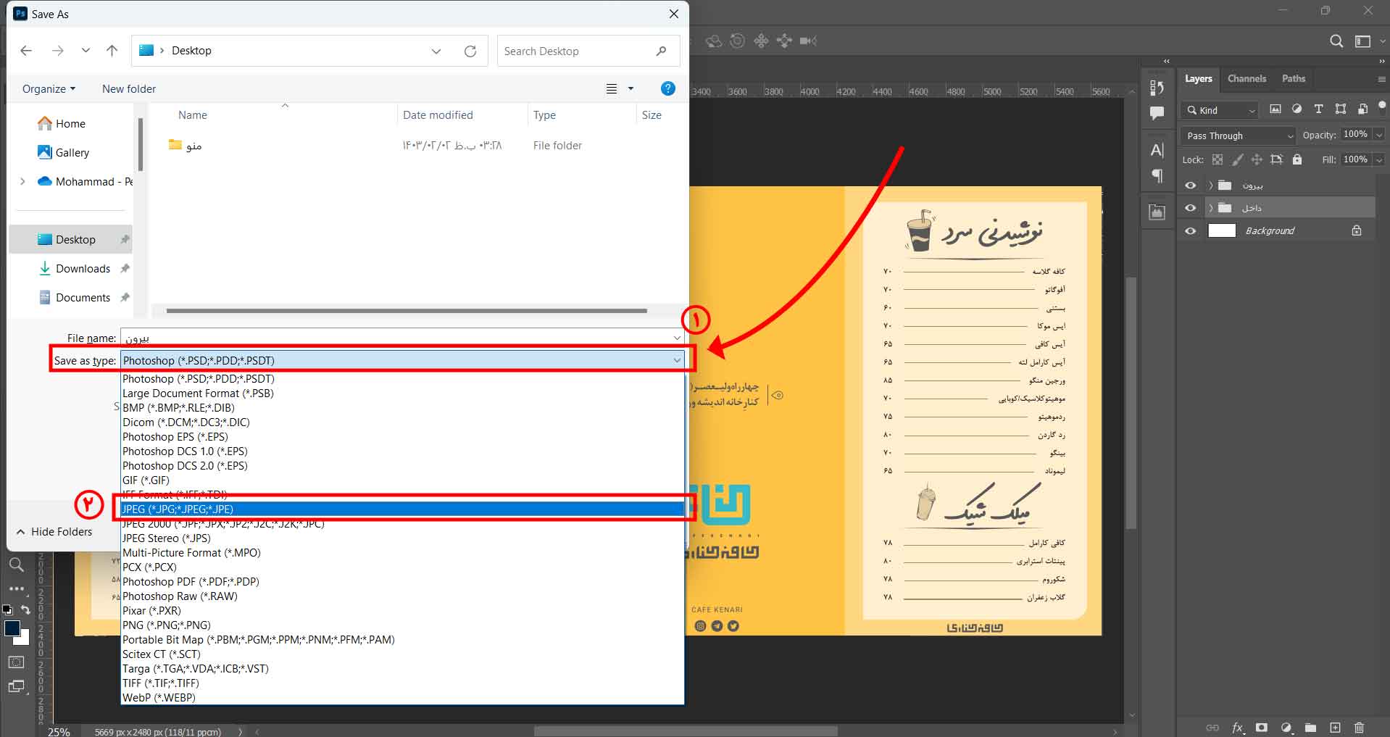Toggle prevent artboard auto-nesting lock
1390x737 pixels.
(1276, 159)
